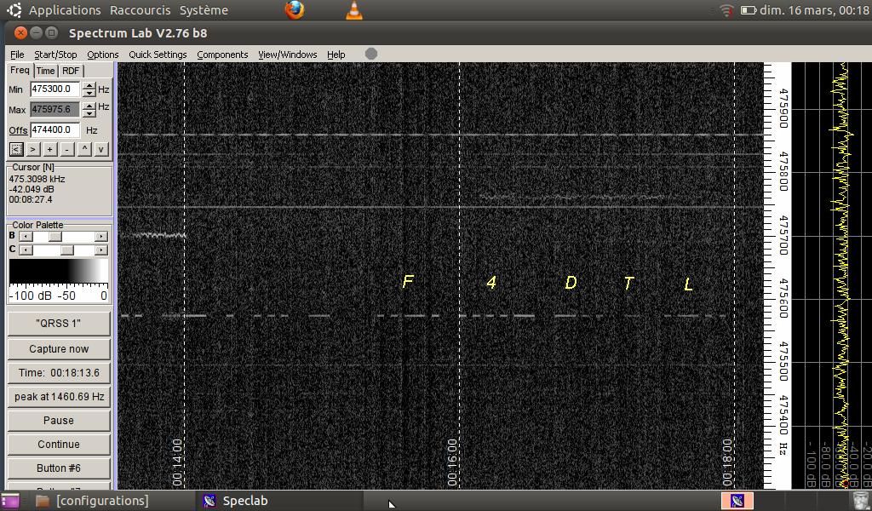The height and width of the screenshot is (511, 872).
Task: Click the yellow letter D in waterfall
Action: tap(571, 283)
